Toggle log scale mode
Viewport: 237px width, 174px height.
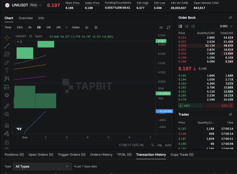(x=160, y=145)
